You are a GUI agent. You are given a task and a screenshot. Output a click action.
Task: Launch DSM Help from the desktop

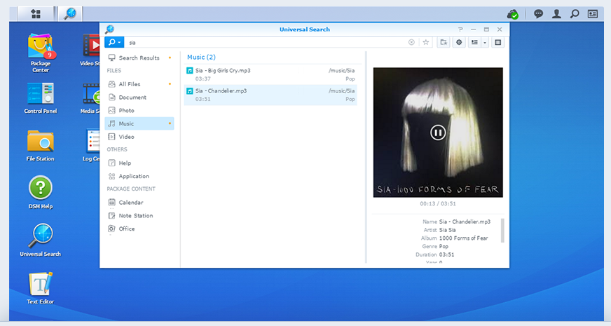pos(41,193)
